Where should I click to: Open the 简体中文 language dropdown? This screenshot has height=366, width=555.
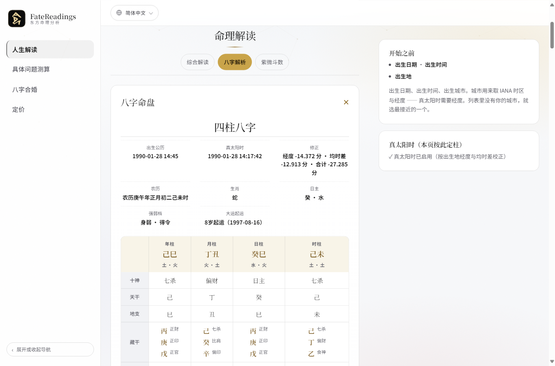[134, 13]
